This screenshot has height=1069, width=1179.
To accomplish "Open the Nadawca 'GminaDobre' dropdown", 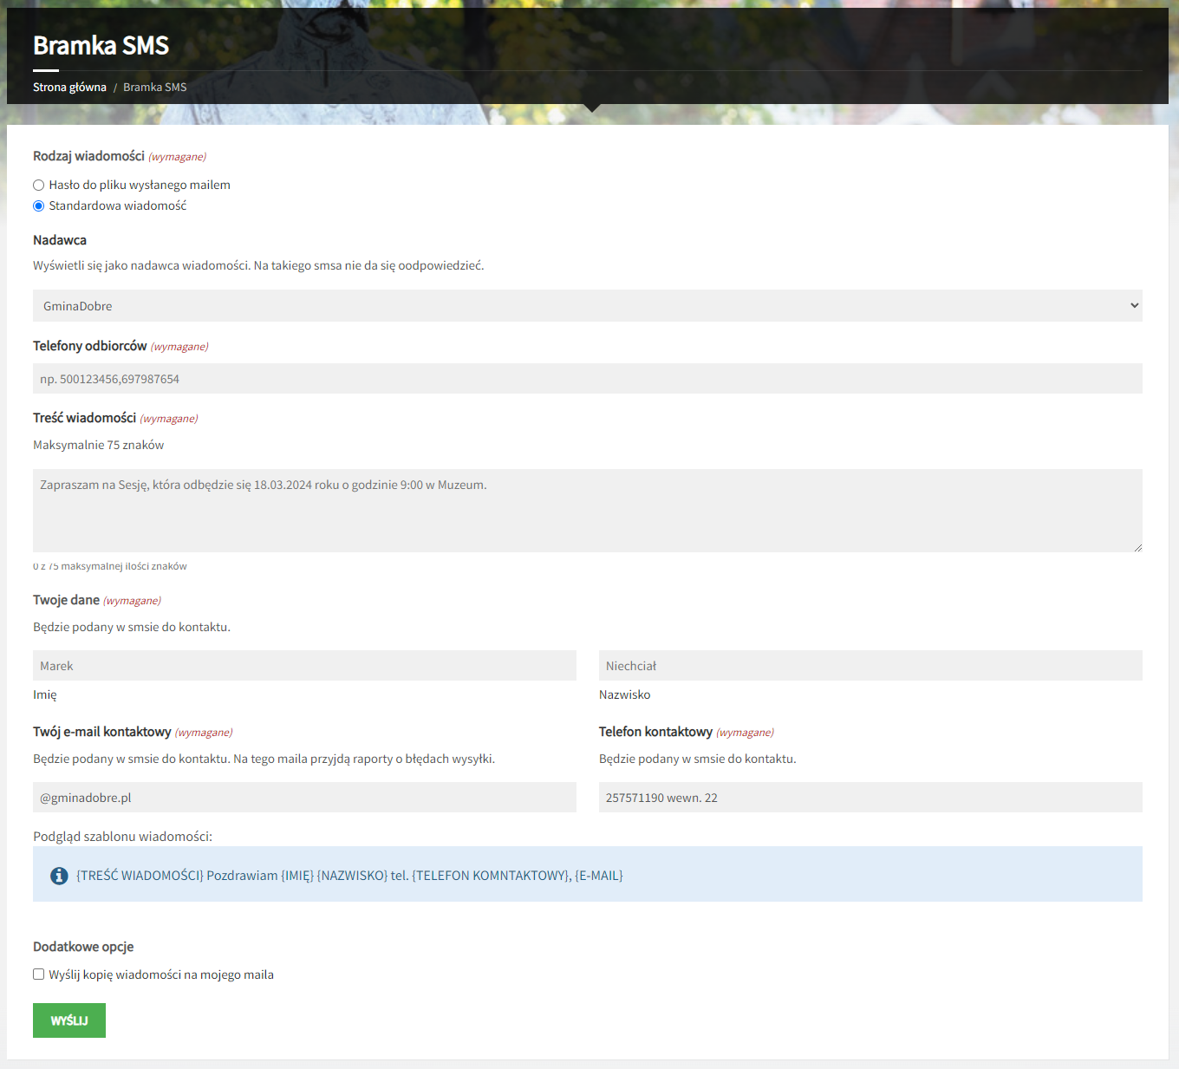I will (587, 306).
